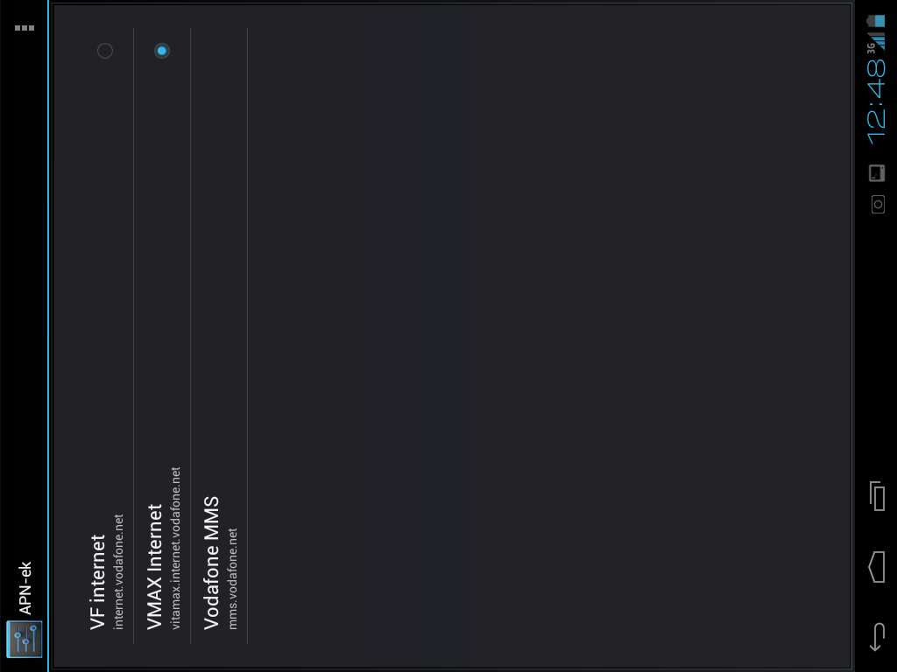Screen dimensions: 897x672
Task: Open the VMAX Internet APN entry
Action: pos(162,336)
